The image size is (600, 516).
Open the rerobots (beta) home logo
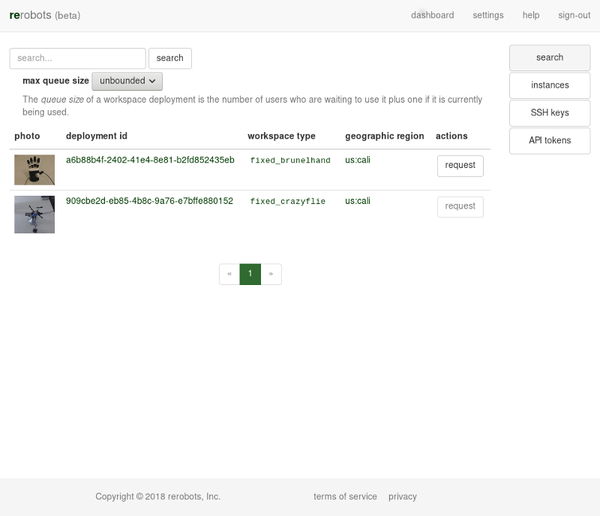[44, 15]
